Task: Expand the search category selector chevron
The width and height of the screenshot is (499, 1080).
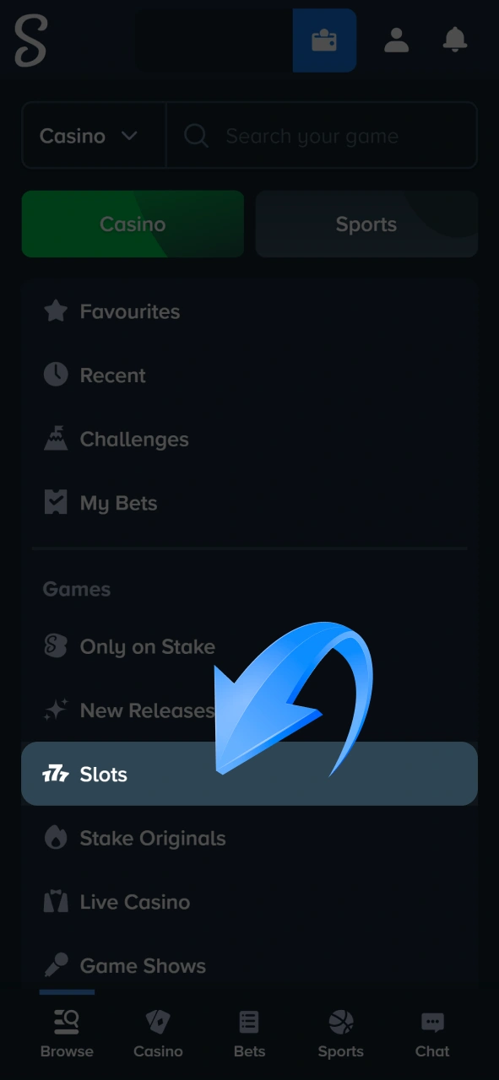Action: coord(129,135)
